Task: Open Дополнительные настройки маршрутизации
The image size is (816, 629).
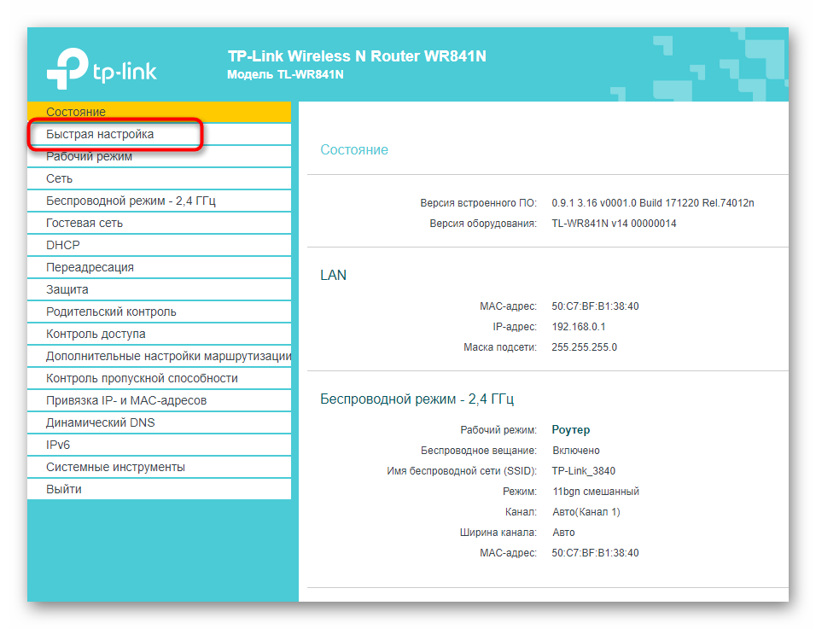Action: coord(168,356)
